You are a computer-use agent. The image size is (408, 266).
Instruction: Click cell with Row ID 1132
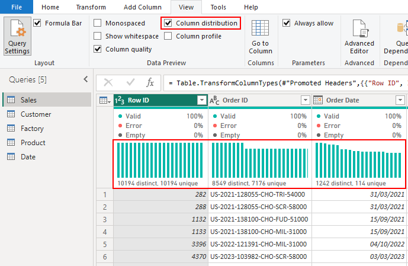160,219
